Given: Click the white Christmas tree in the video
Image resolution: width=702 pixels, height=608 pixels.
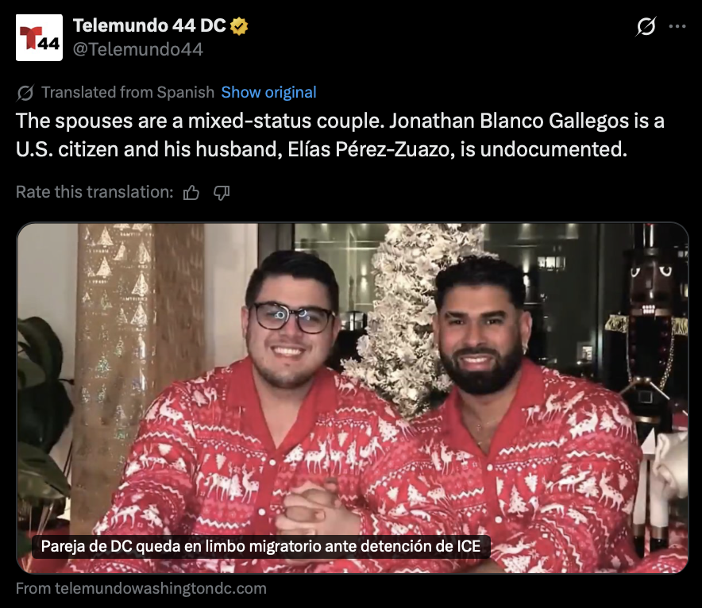Looking at the screenshot, I should 403,314.
